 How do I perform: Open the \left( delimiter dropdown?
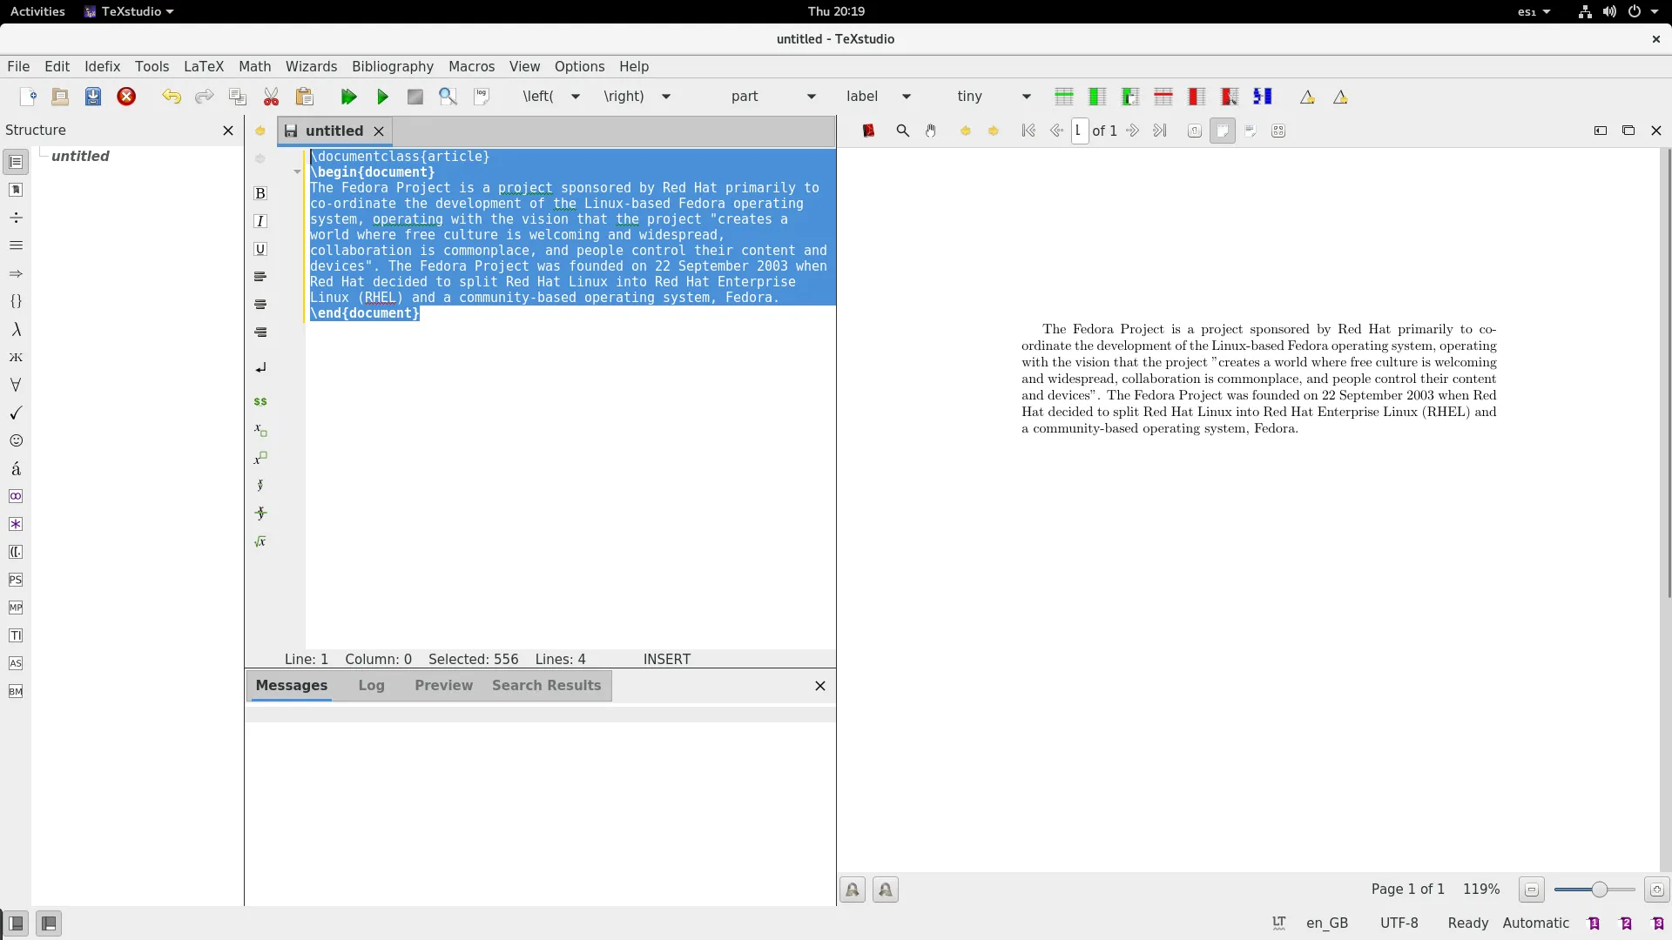575,97
